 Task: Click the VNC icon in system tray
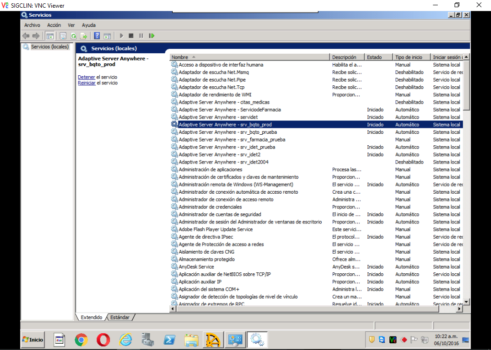[x=393, y=339]
